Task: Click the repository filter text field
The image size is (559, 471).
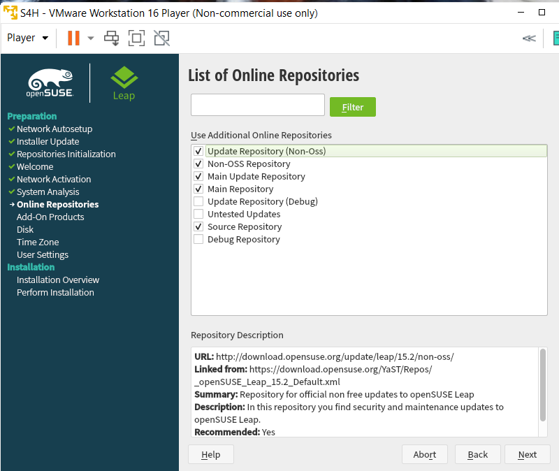Action: click(258, 105)
